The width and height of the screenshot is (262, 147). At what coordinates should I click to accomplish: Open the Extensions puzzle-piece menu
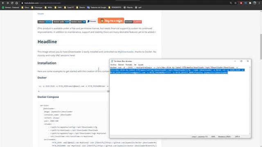tap(250, 3)
